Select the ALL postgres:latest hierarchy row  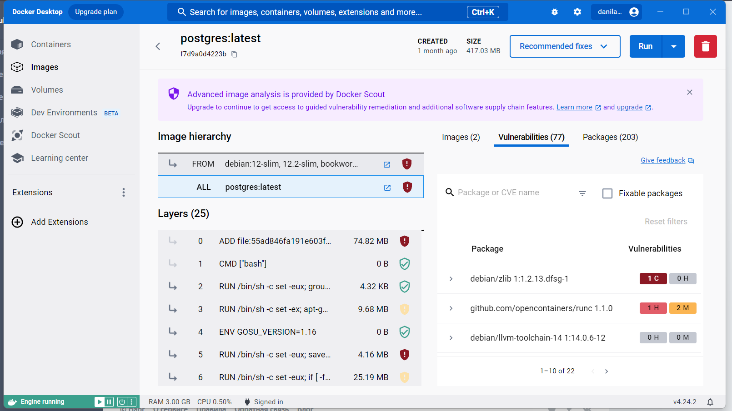291,187
